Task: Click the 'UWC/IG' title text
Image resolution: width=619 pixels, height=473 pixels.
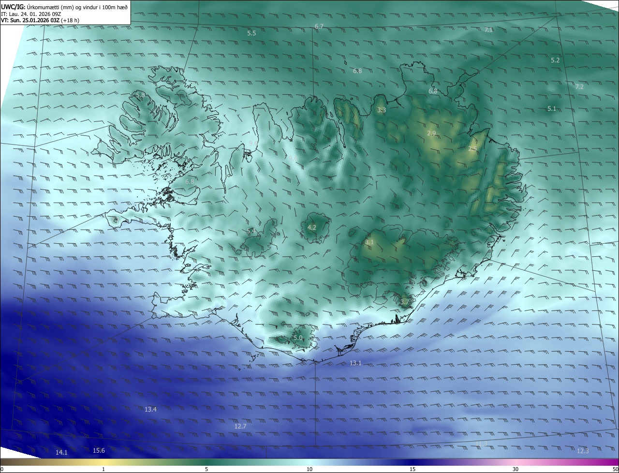Action: tap(13, 7)
